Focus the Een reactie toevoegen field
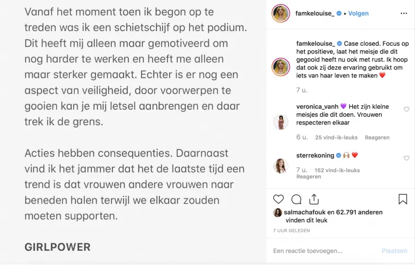The image size is (415, 265). [325, 251]
